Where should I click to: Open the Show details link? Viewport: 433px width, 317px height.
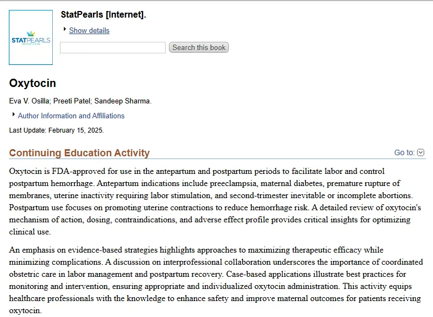click(89, 30)
